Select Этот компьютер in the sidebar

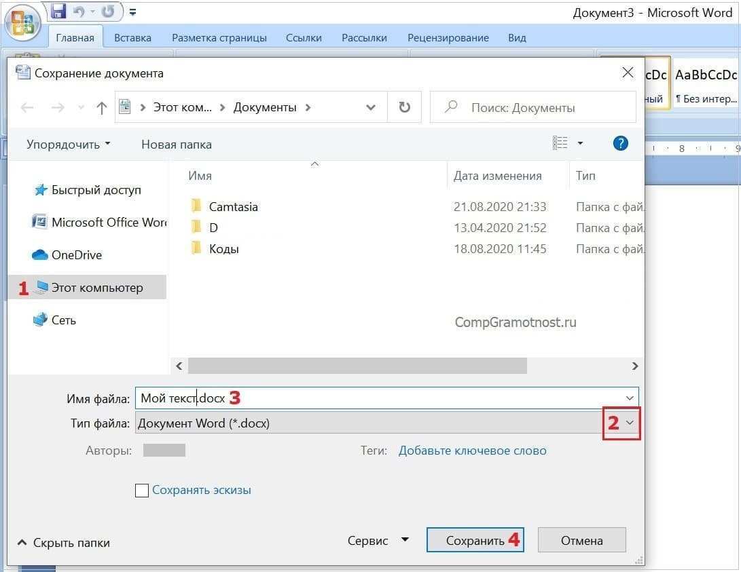pyautogui.click(x=96, y=287)
